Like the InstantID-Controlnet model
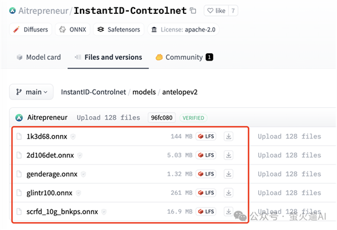 pos(216,10)
